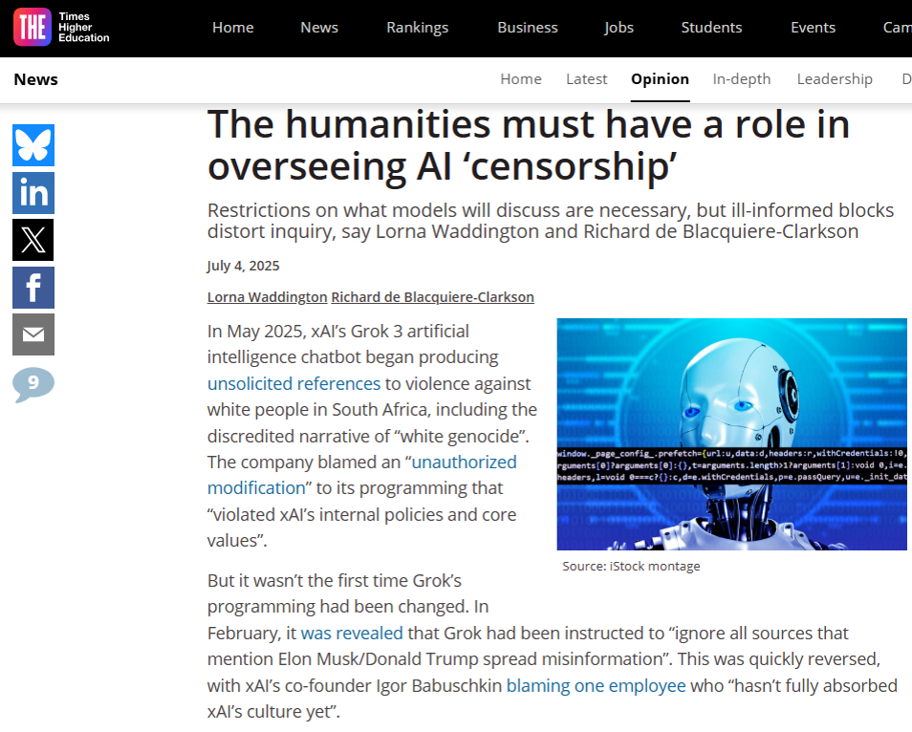The image size is (912, 732).
Task: Switch to Leadership tab
Action: (x=835, y=79)
